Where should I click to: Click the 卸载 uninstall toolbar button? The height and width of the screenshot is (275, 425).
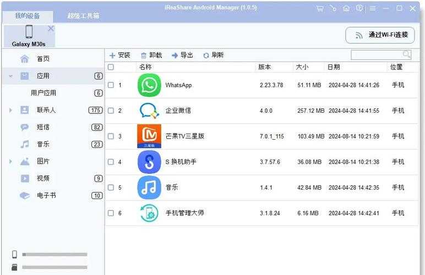point(151,55)
